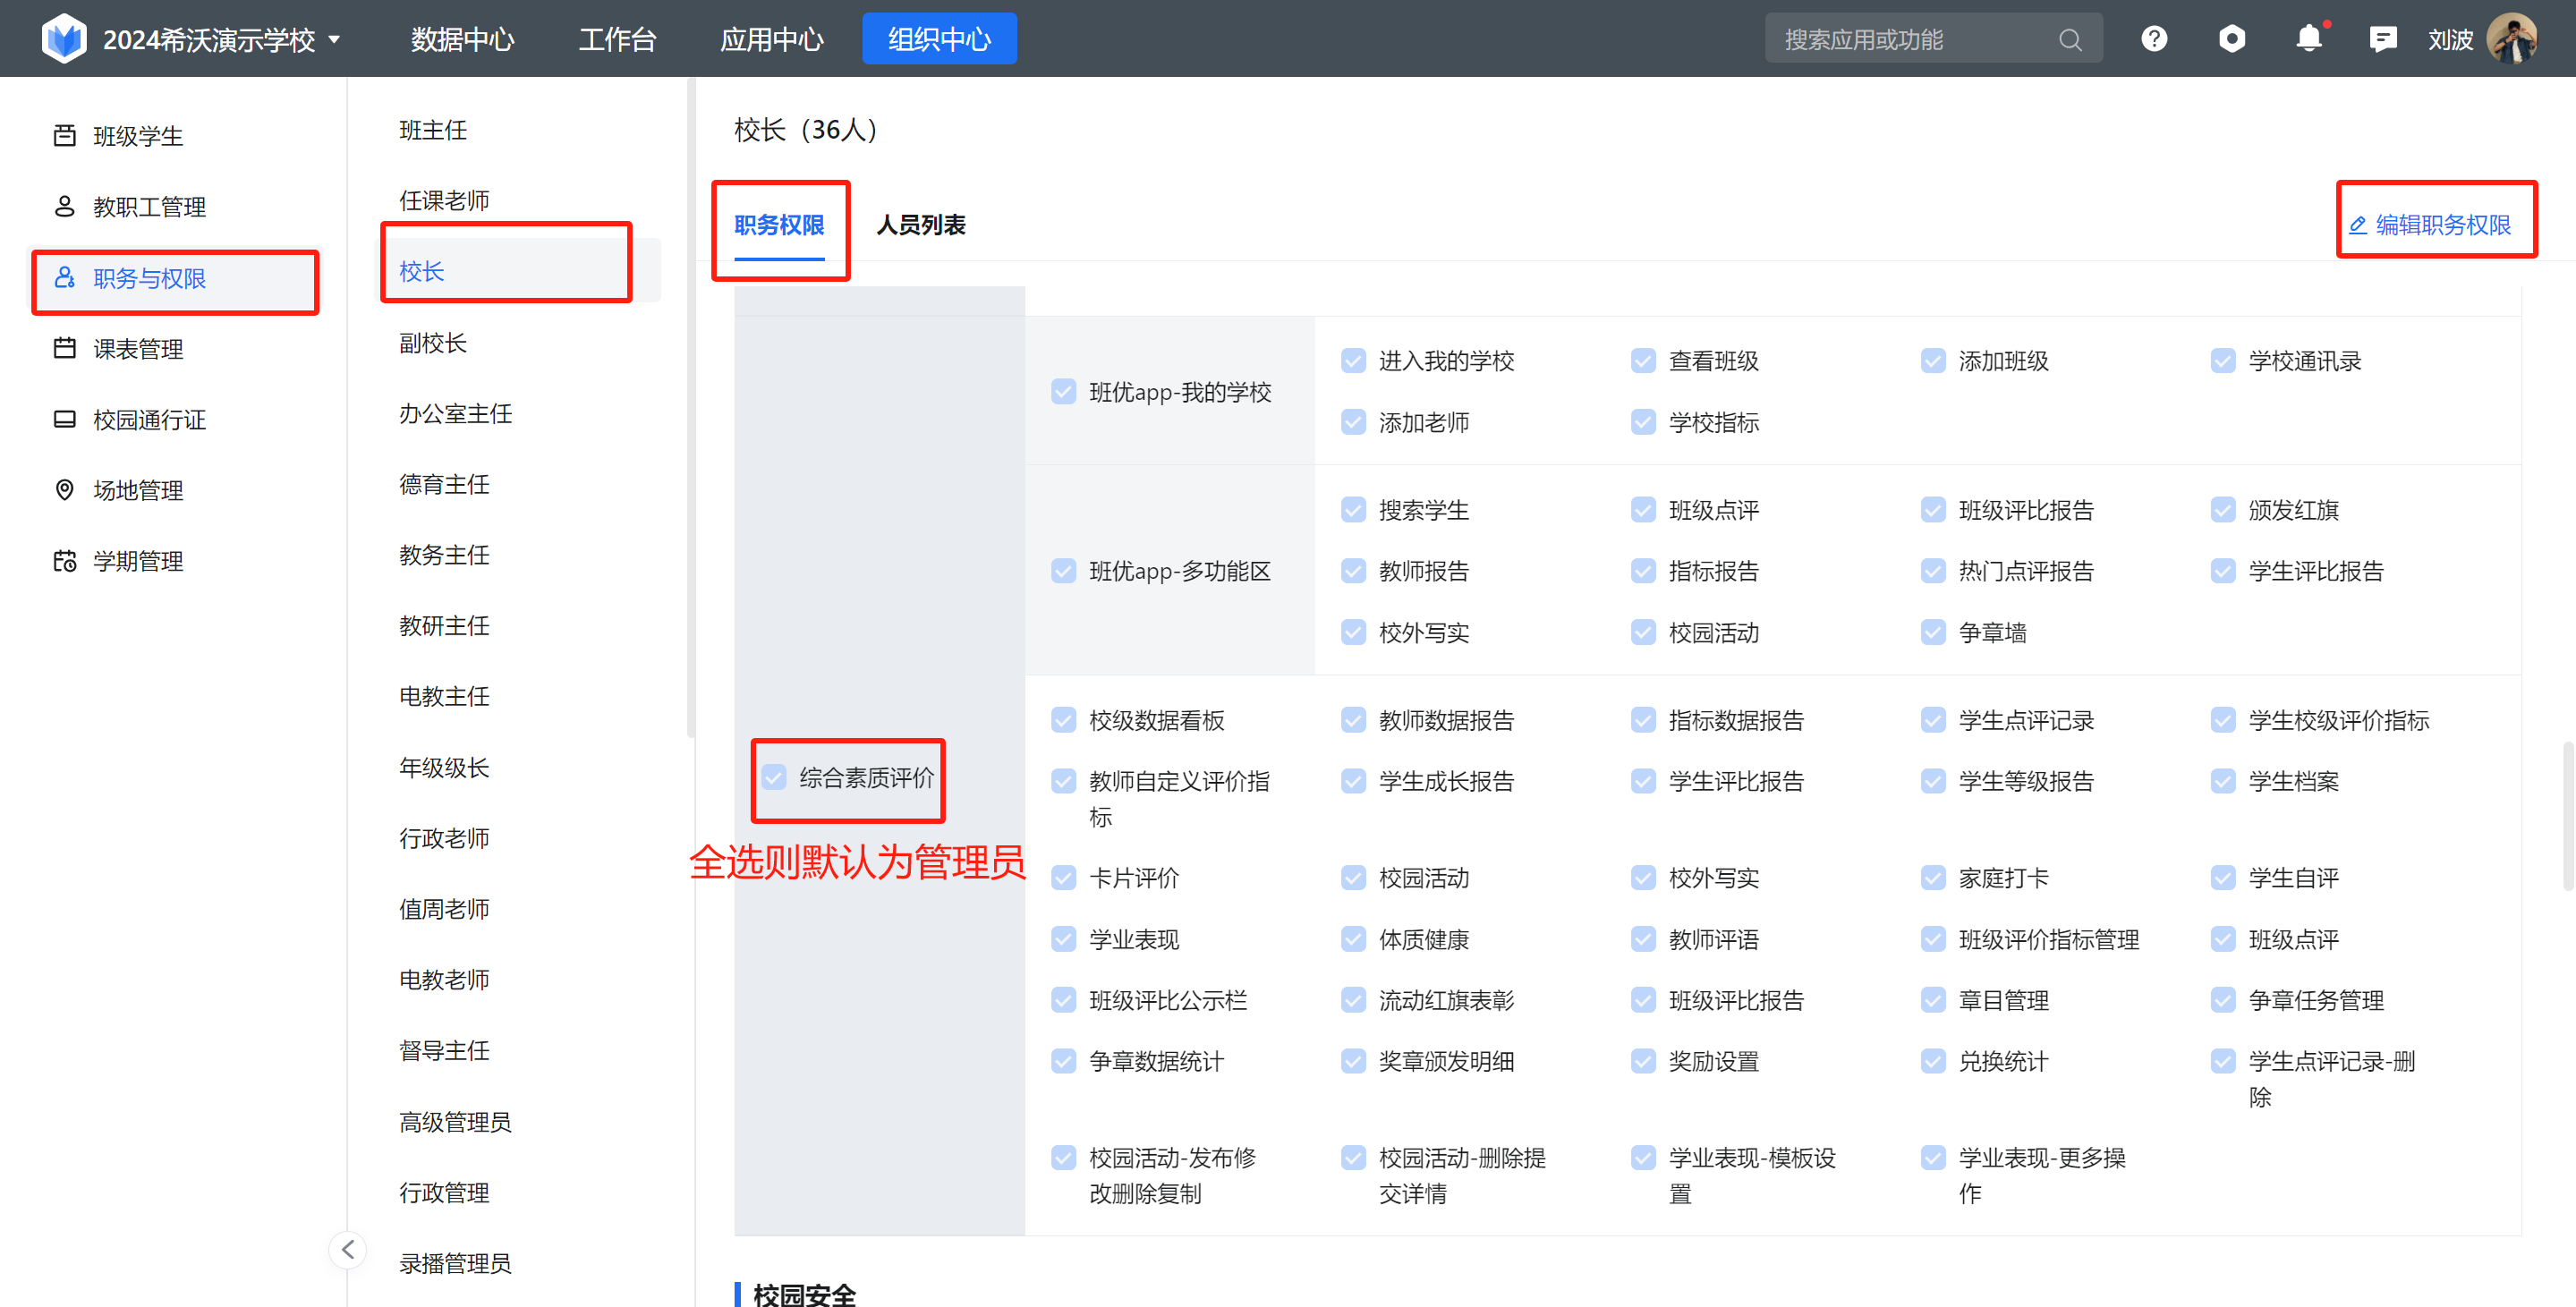Click the user avatar of 刘波
The height and width of the screenshot is (1307, 2576).
point(2511,39)
